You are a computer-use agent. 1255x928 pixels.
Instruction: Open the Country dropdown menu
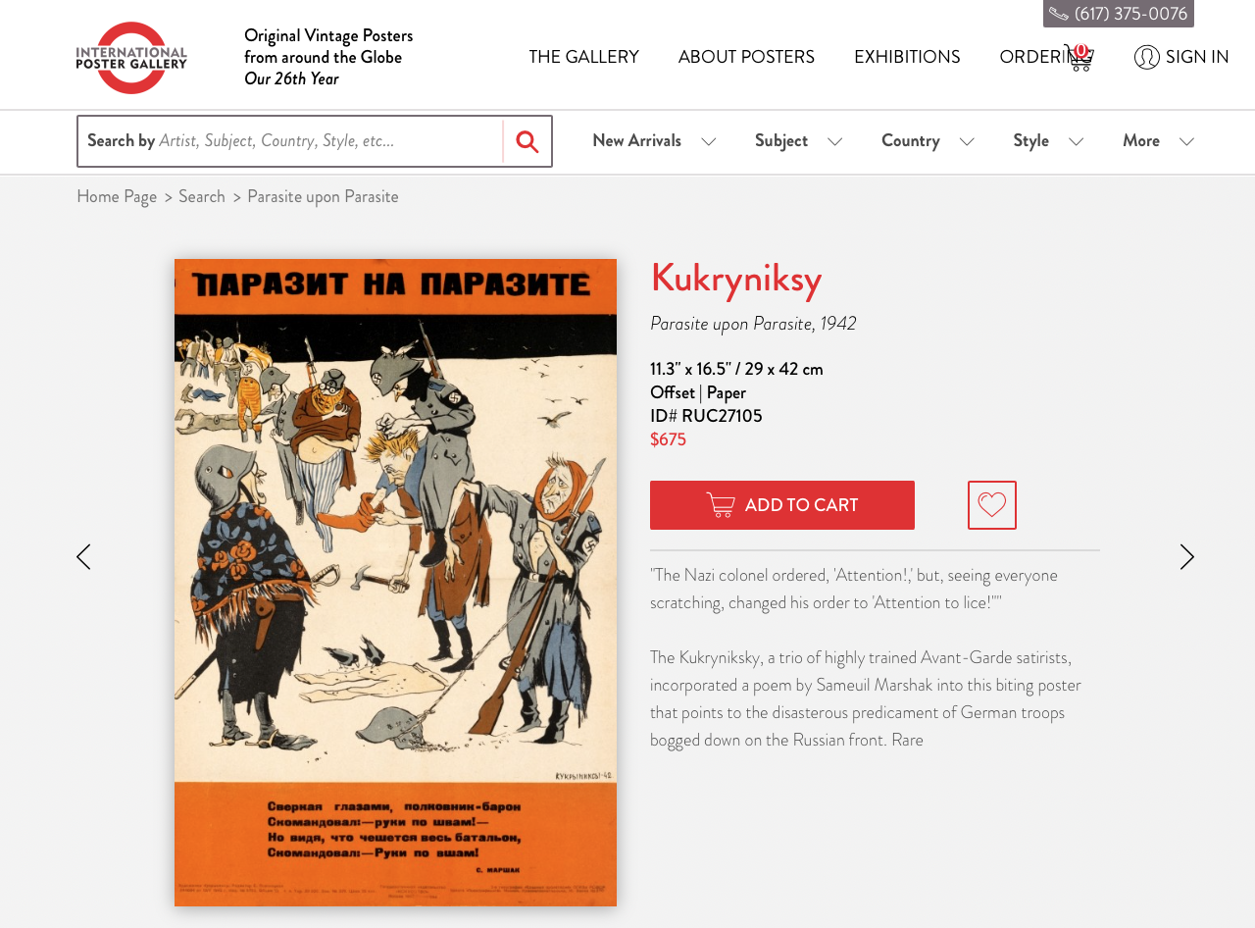928,141
